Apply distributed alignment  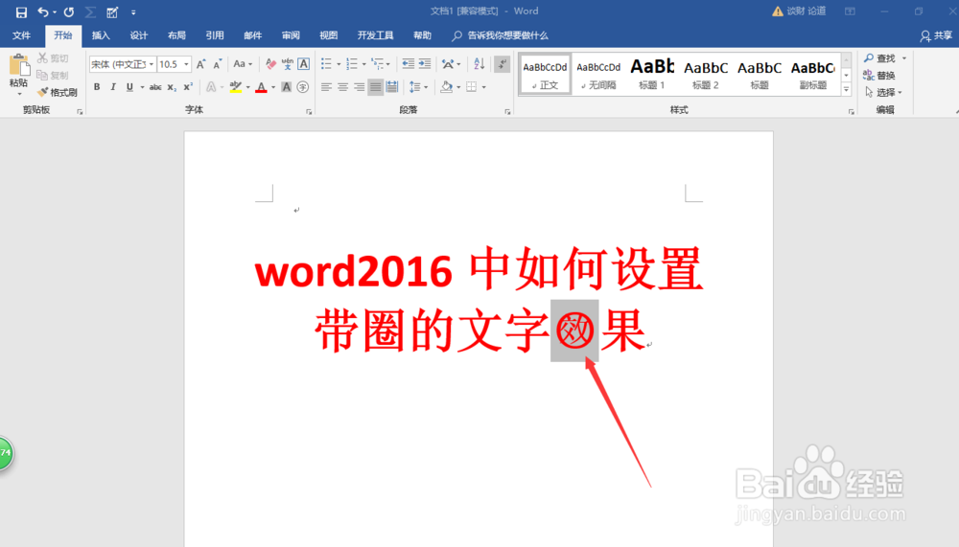pos(392,87)
